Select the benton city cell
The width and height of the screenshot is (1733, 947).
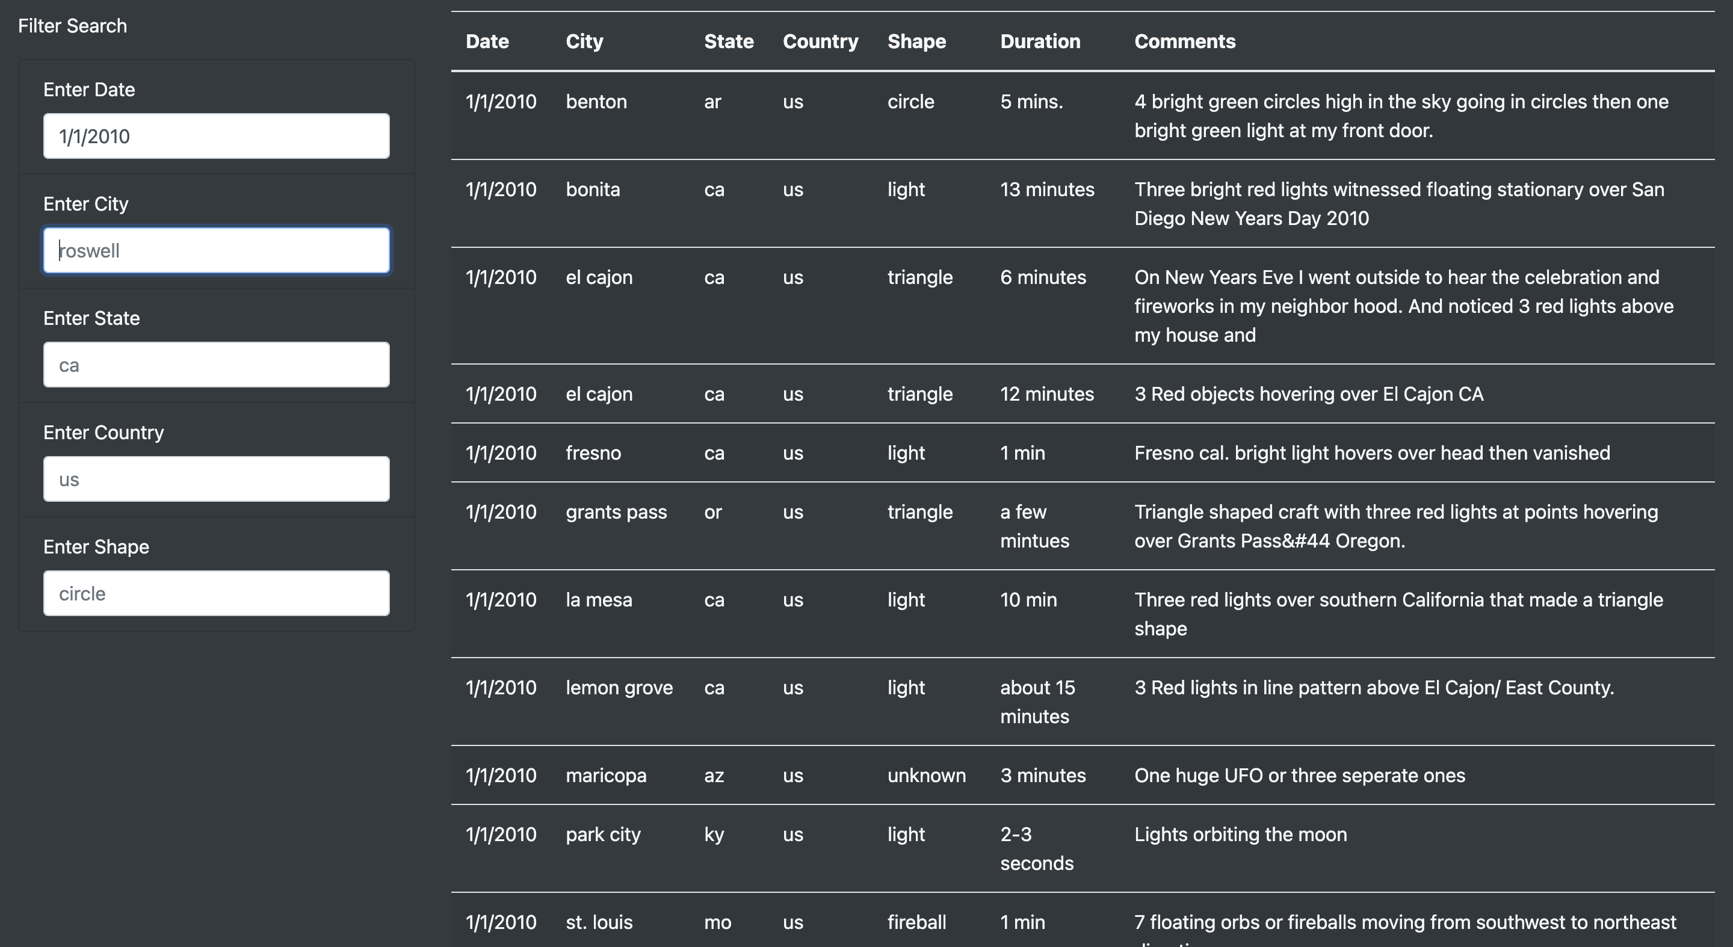(596, 102)
